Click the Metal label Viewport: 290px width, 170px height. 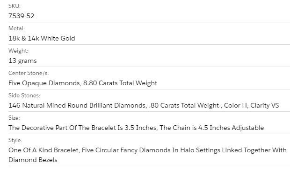tap(16, 28)
